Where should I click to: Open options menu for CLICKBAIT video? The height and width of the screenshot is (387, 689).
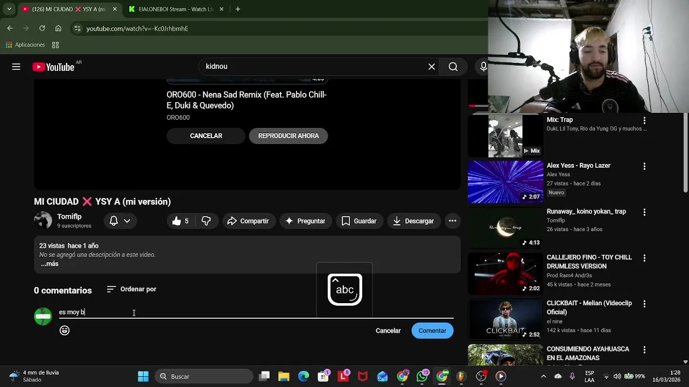coord(644,304)
